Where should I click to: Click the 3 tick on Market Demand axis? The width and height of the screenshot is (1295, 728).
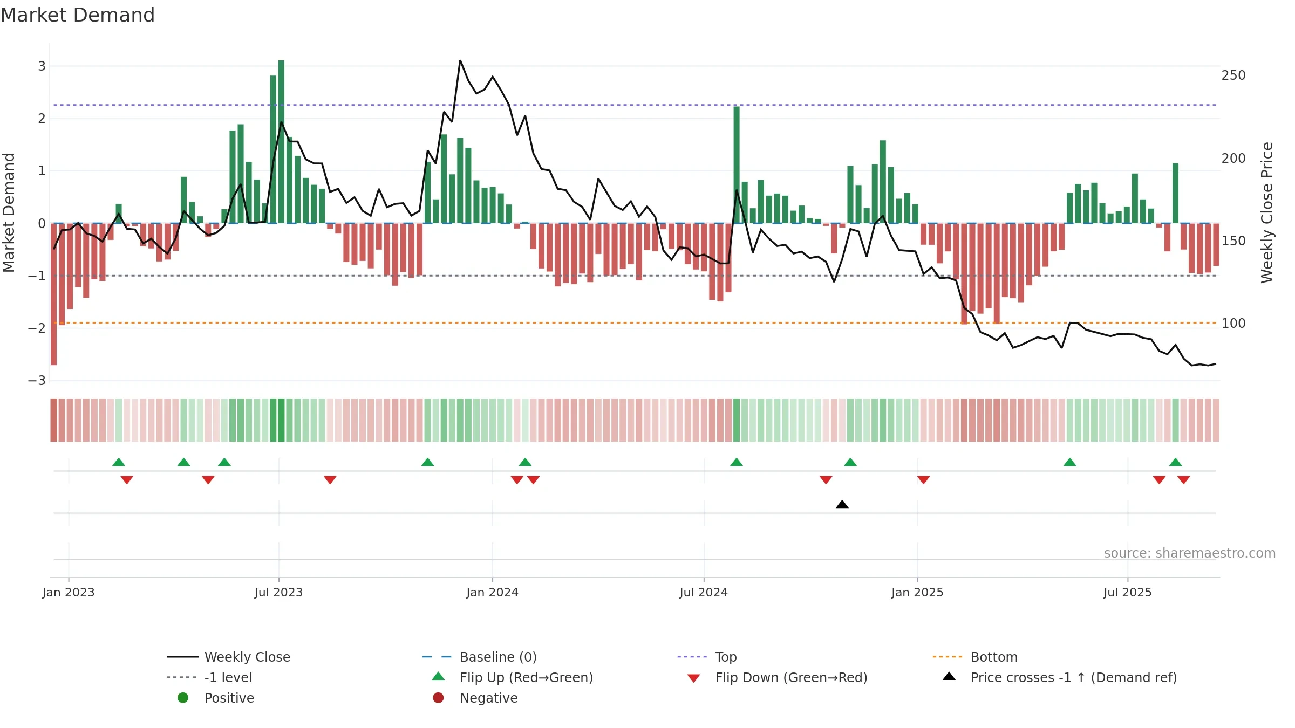click(x=42, y=66)
